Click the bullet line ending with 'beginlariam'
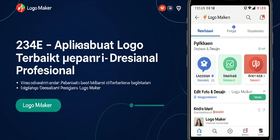The width and height of the screenshot is (280, 140). point(86,83)
